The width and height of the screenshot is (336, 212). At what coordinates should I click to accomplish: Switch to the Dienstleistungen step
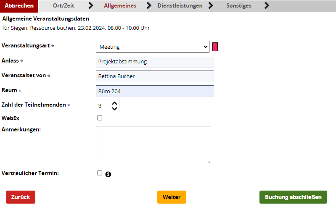pyautogui.click(x=180, y=5)
